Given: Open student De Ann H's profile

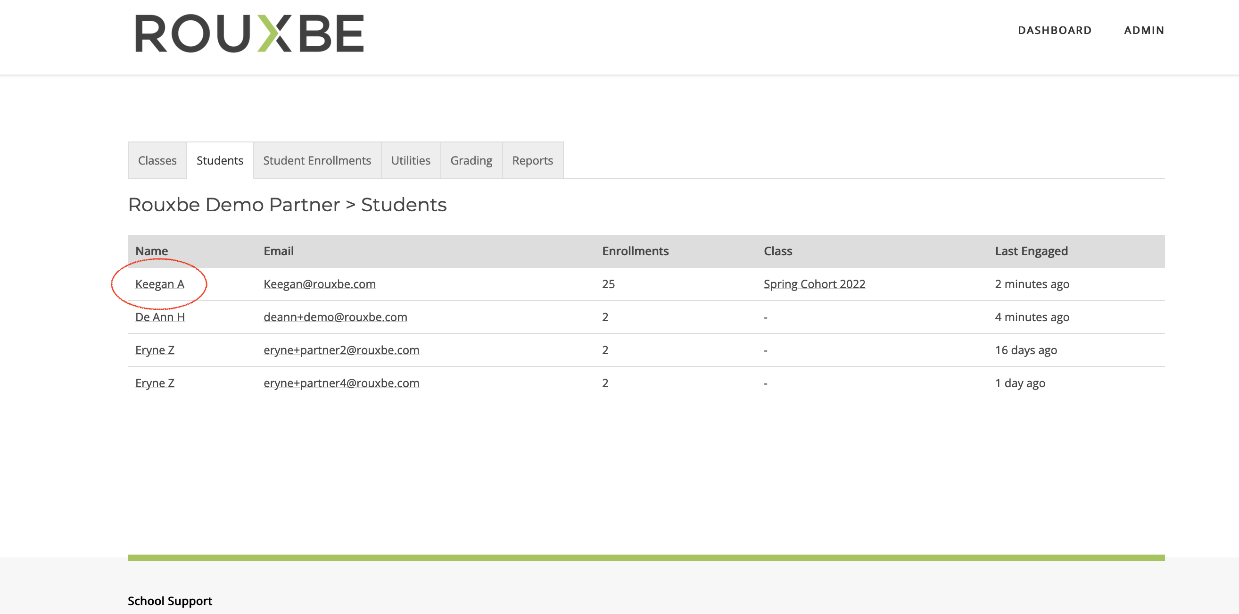Looking at the screenshot, I should tap(160, 317).
